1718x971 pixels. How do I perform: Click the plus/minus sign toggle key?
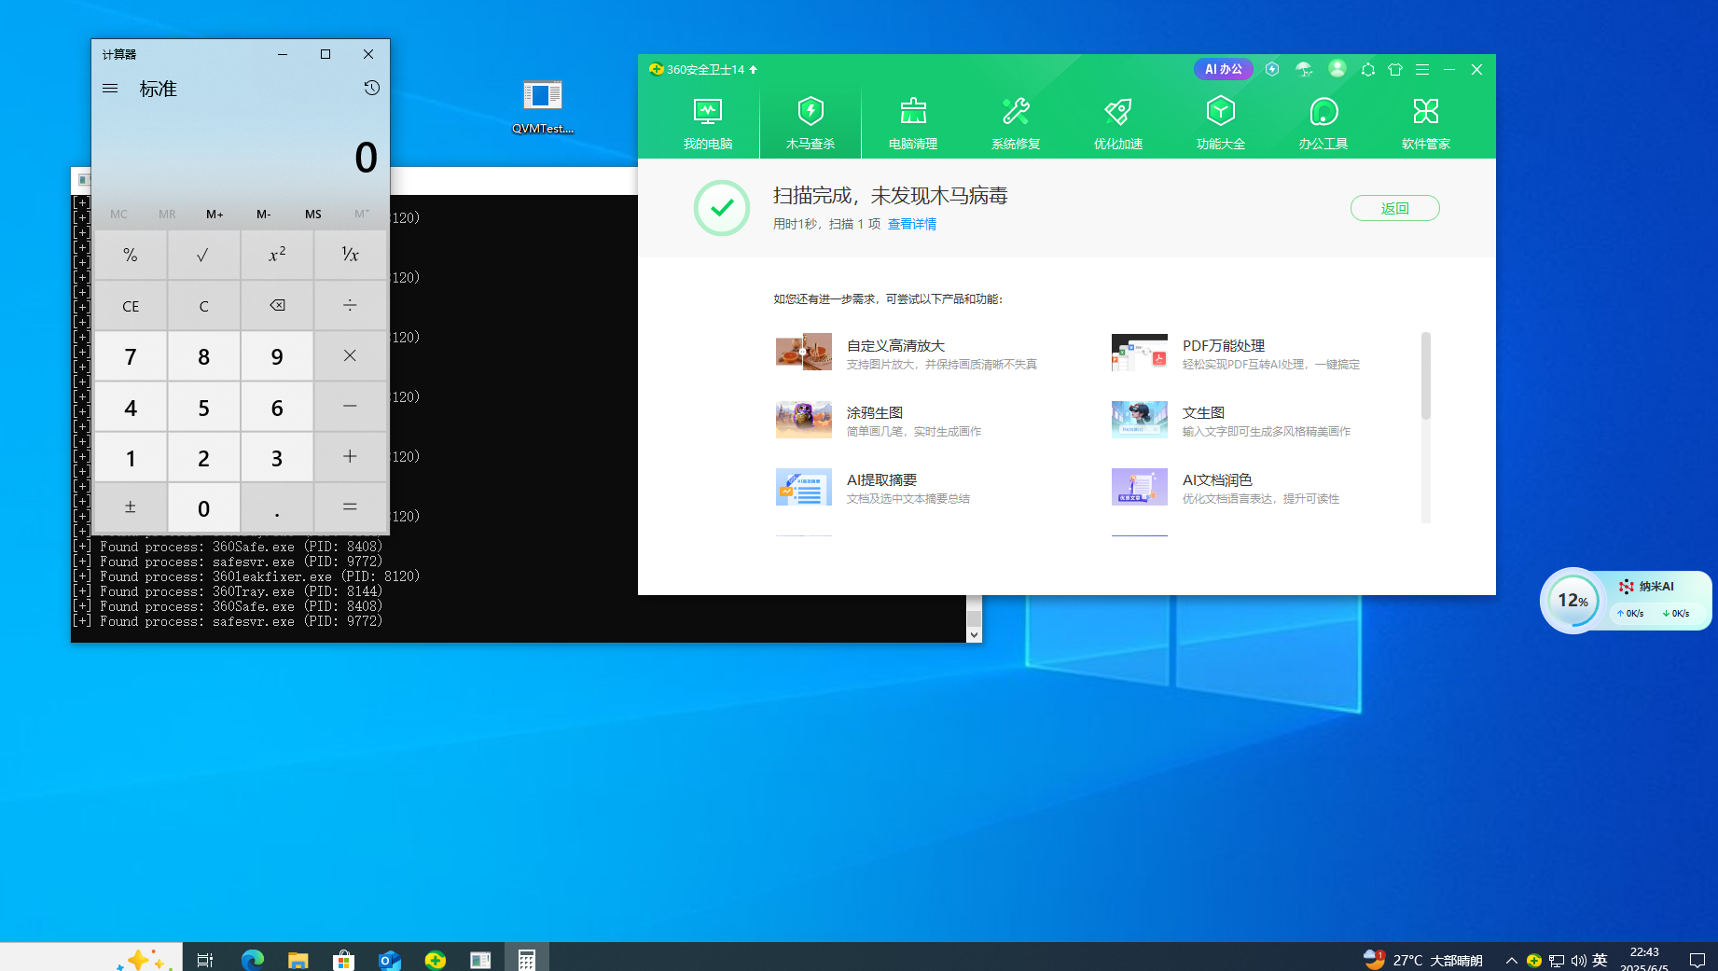pos(131,507)
